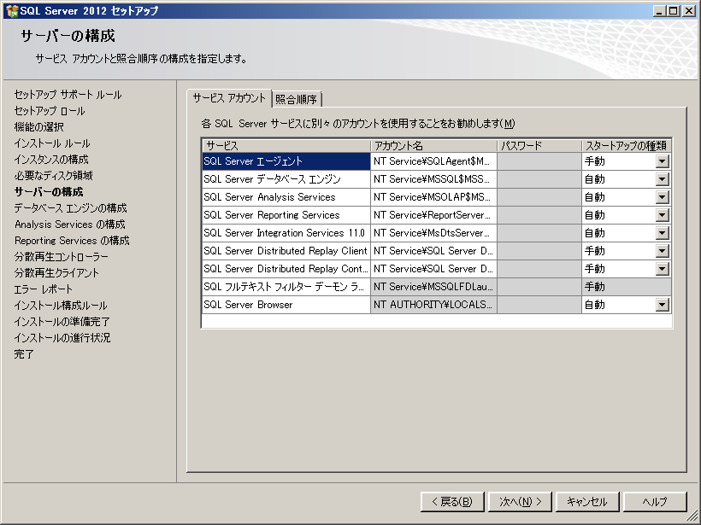This screenshot has height=525, width=701.
Task: Open startup type dropdown for Analysis Services
Action: [662, 197]
